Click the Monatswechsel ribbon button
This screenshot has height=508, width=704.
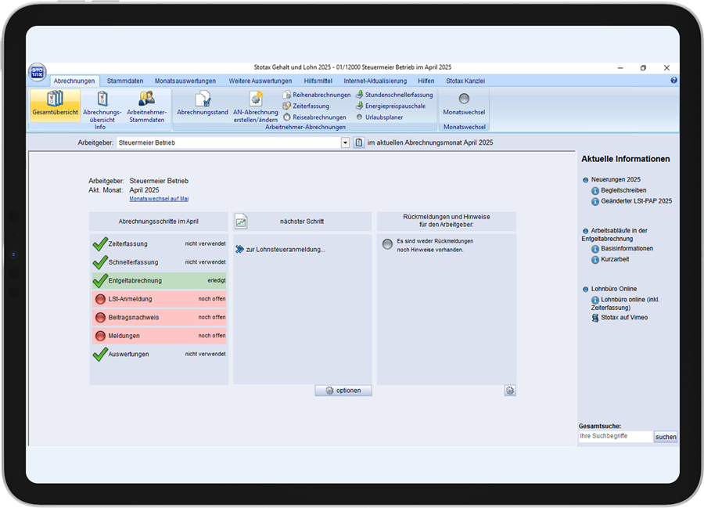pyautogui.click(x=464, y=105)
